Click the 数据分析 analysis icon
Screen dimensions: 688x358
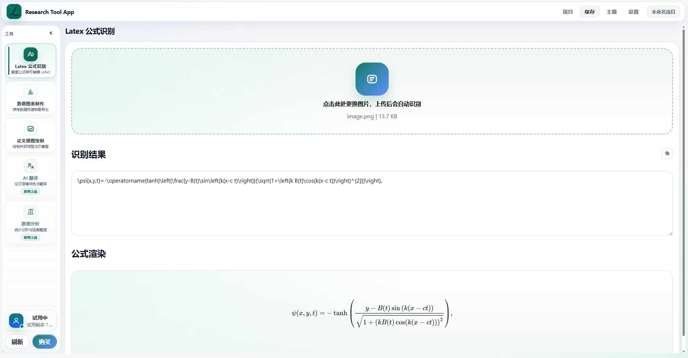click(x=31, y=212)
